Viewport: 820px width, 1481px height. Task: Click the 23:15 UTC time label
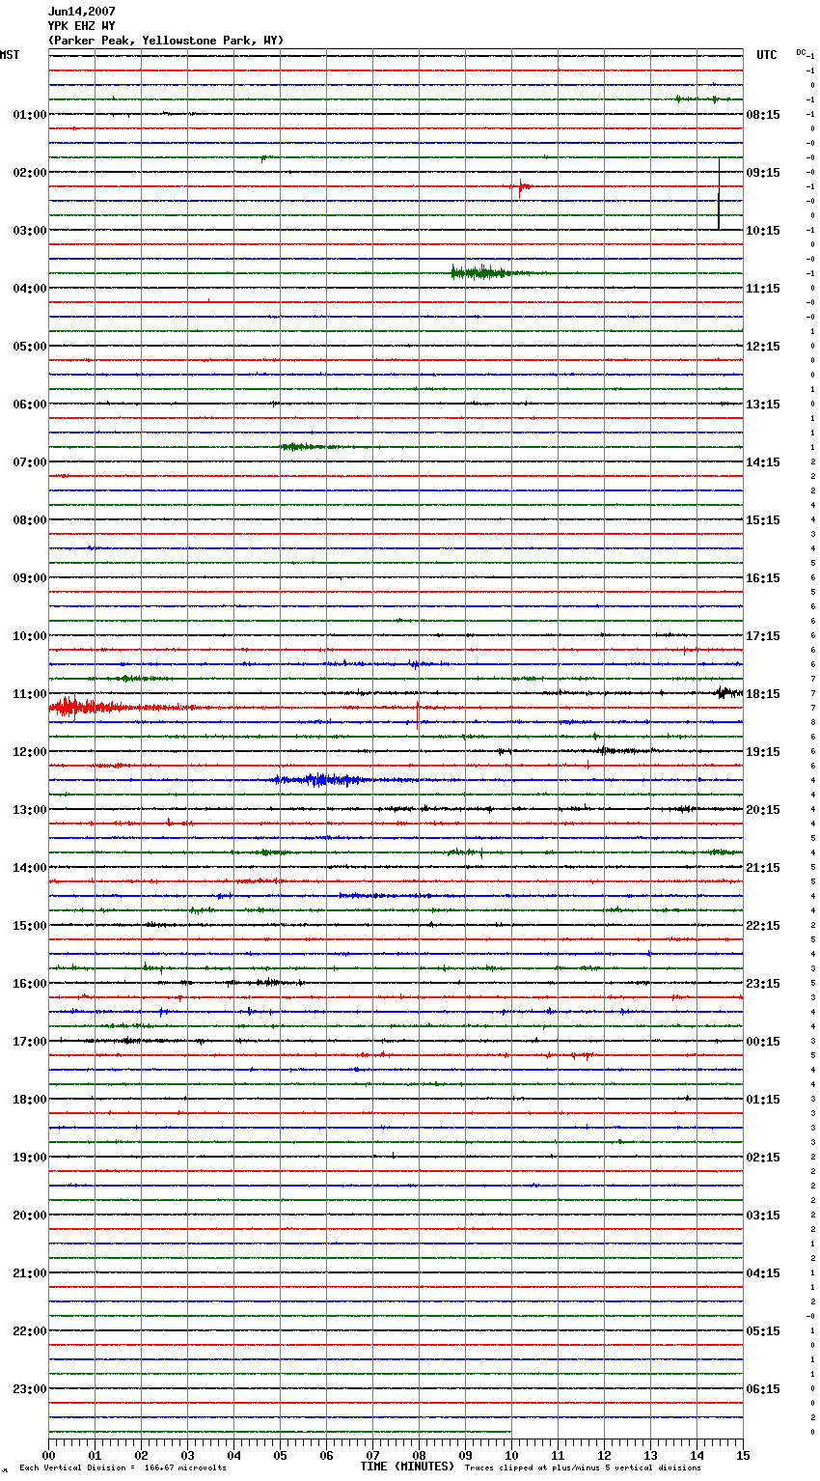coord(763,984)
